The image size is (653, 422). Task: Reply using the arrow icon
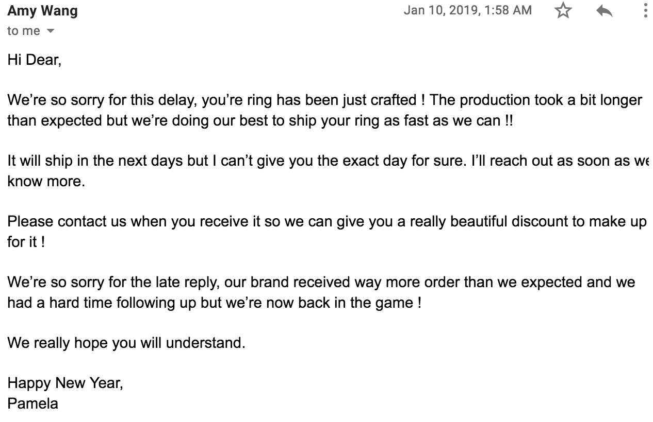(x=604, y=11)
